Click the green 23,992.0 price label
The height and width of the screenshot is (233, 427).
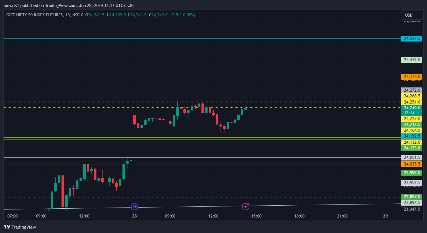(x=411, y=173)
